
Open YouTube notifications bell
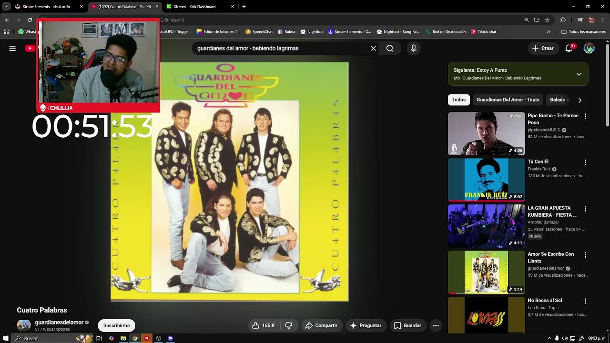pos(569,48)
